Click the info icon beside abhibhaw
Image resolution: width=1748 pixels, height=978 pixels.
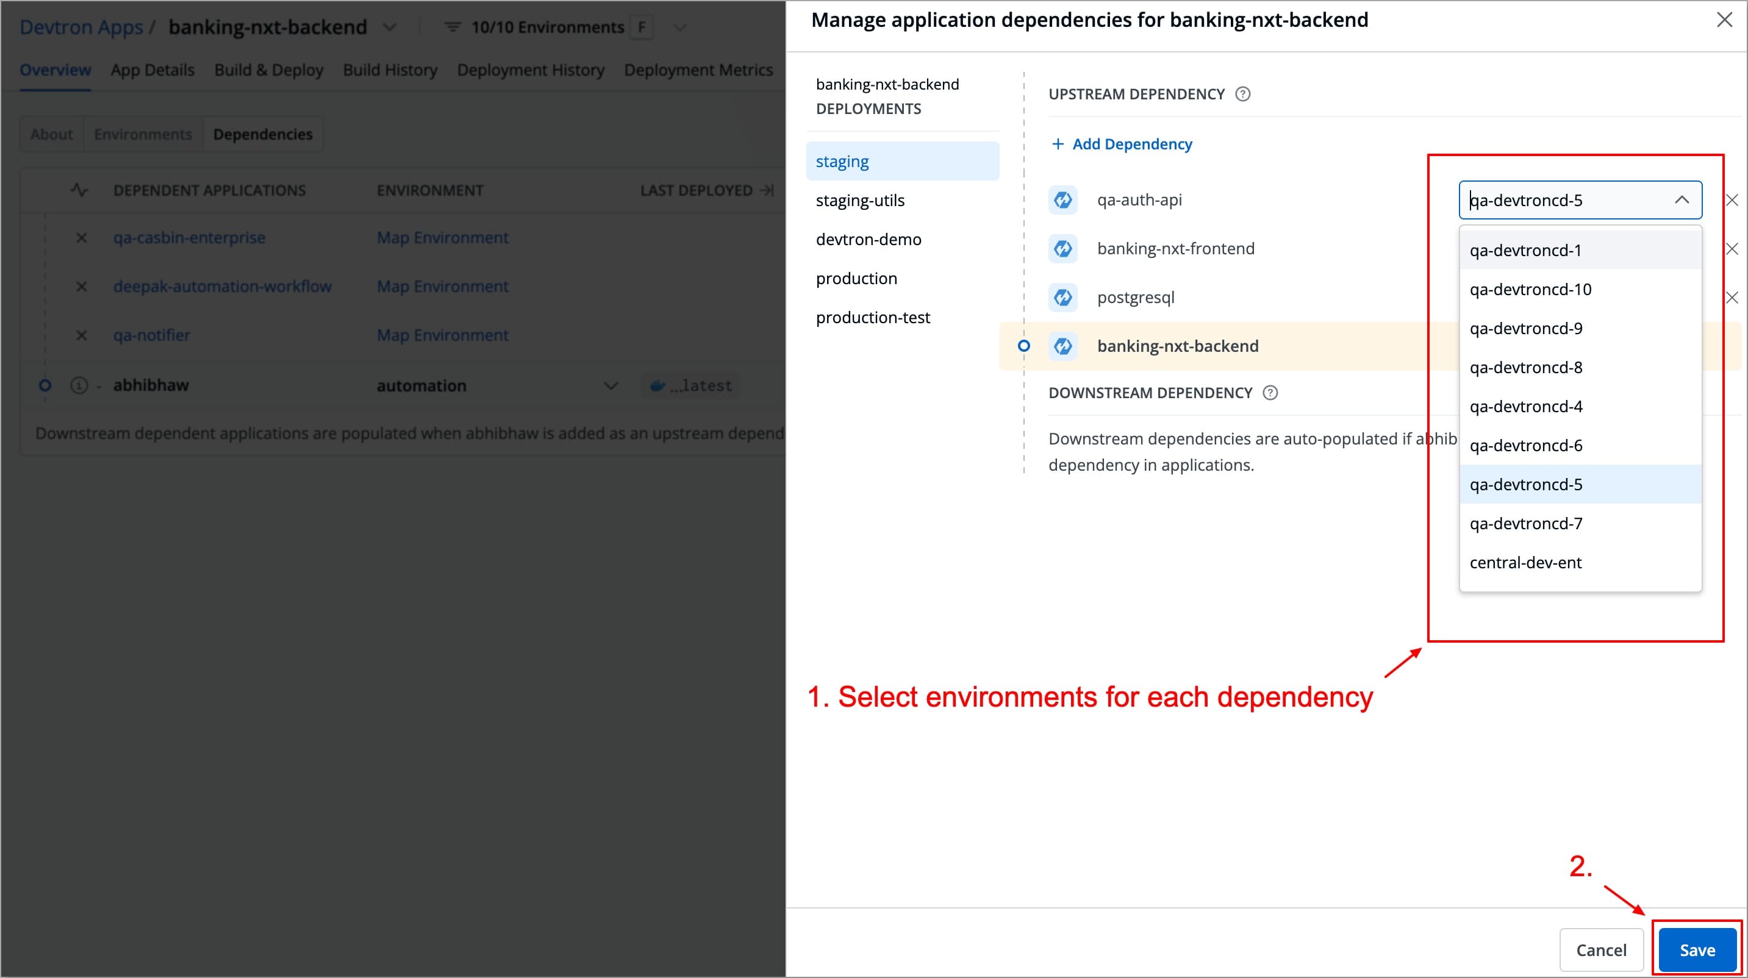(x=79, y=386)
